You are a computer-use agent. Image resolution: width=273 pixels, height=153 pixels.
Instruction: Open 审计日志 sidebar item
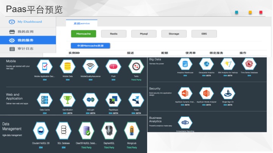pos(28,49)
